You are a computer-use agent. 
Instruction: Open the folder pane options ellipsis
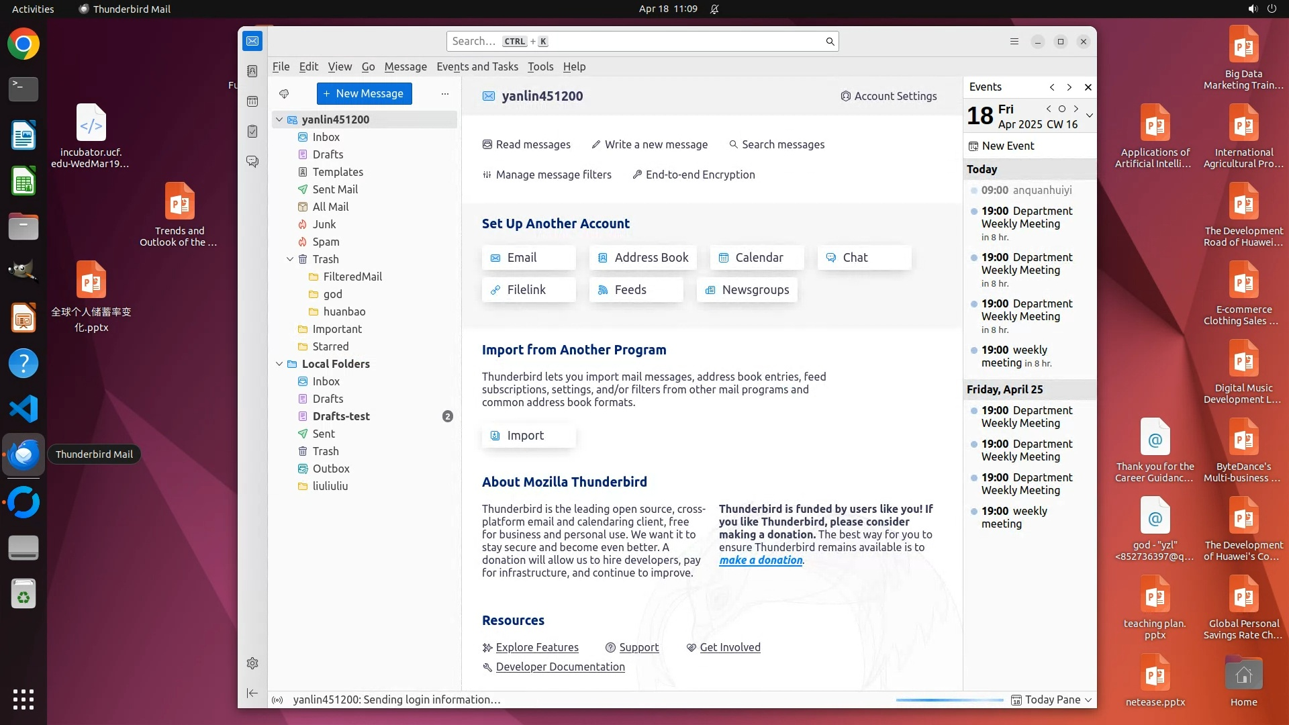tap(444, 94)
